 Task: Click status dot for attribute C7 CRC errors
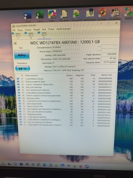[x=21, y=125]
